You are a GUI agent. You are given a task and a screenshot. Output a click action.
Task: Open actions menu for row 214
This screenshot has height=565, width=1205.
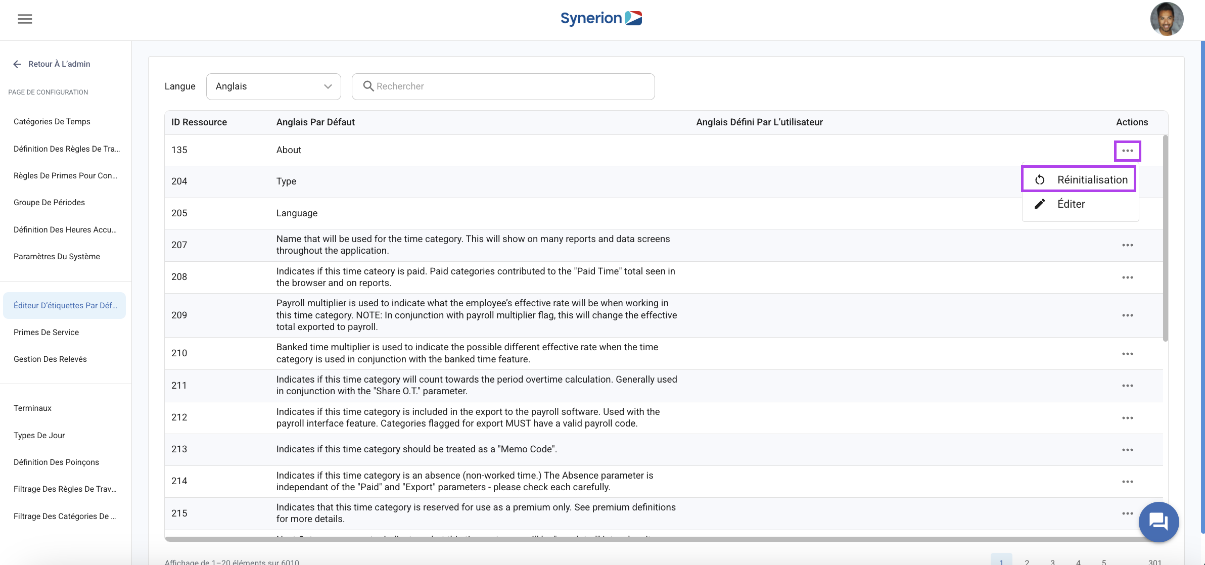point(1127,482)
